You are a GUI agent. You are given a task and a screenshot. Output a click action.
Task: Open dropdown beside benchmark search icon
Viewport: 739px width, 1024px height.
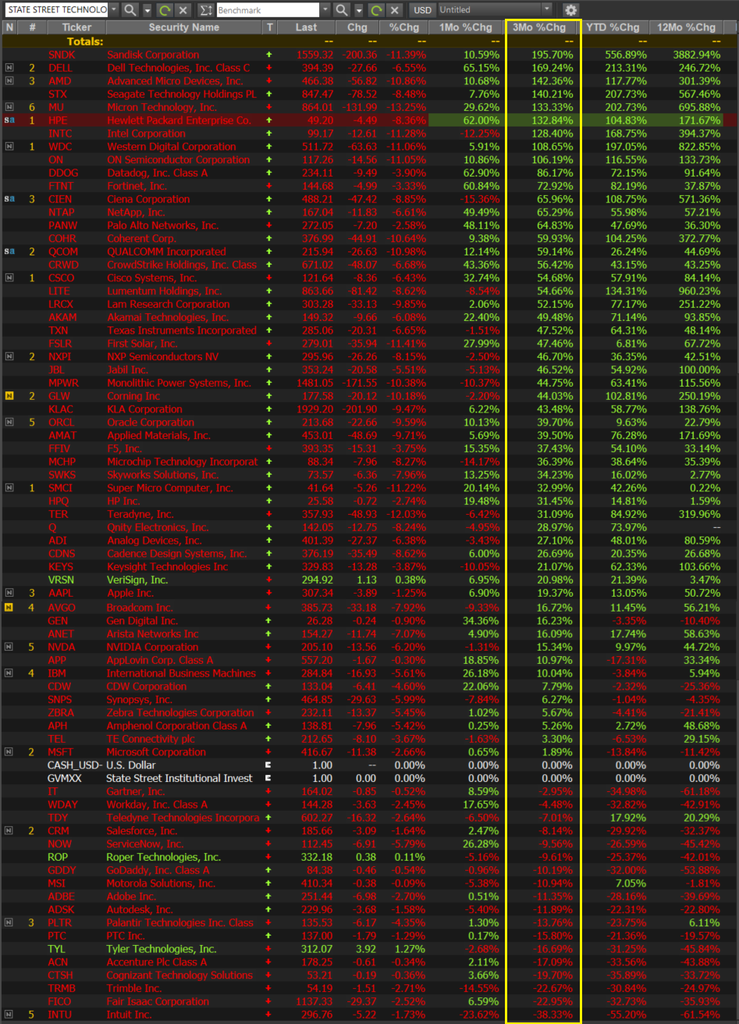click(359, 10)
